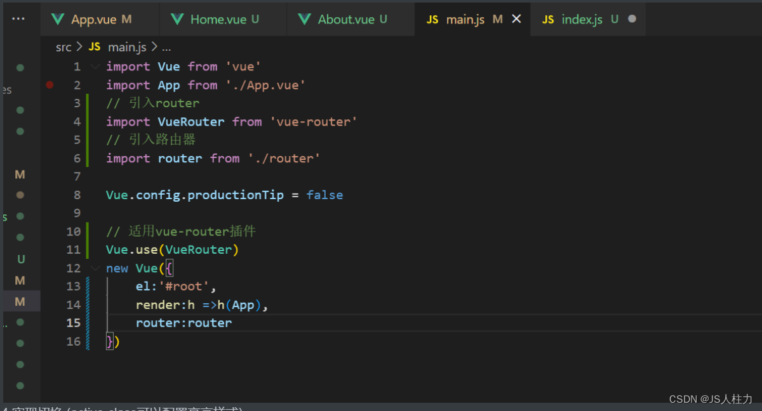Screen dimensions: 762x411
Task: Click the src breadcrumb segment
Action: click(x=63, y=47)
